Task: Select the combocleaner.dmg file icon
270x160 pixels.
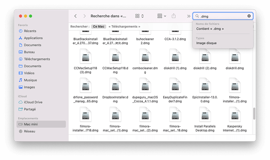Action: coord(145,56)
